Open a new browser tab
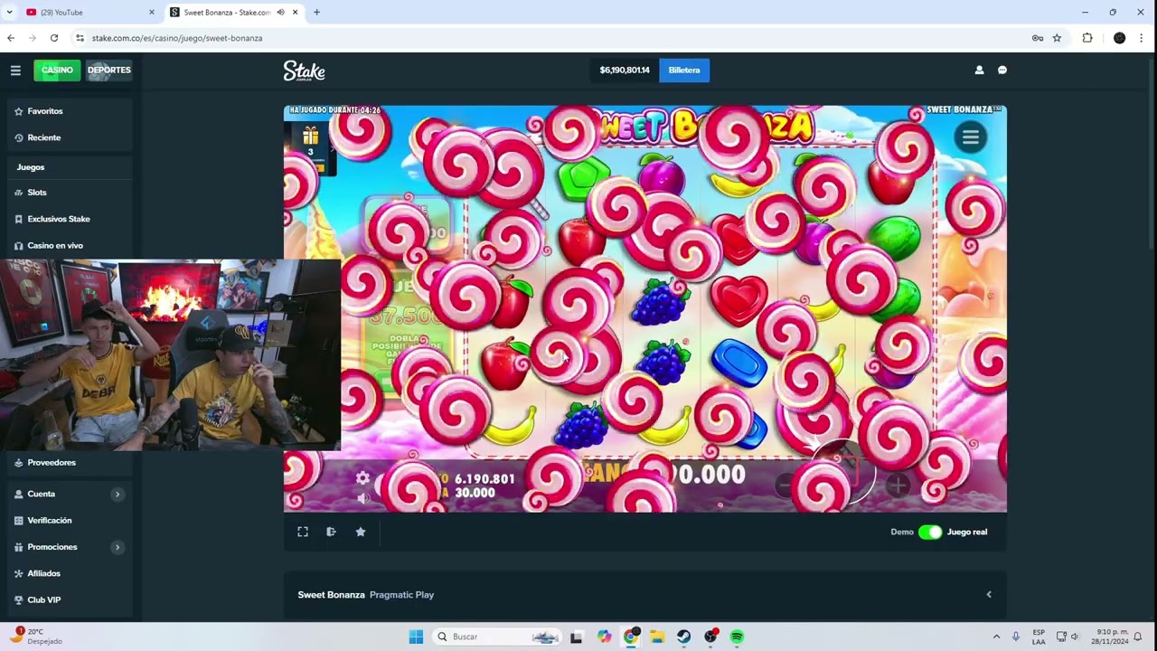Viewport: 1157px width, 651px height. click(316, 13)
